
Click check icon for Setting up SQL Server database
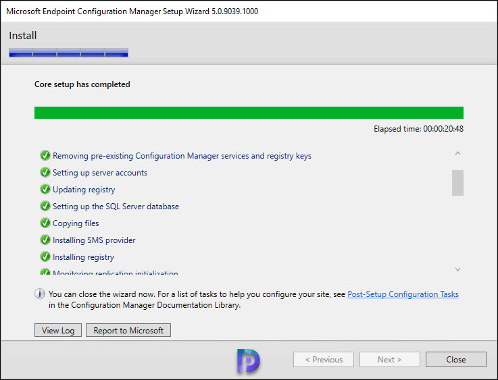(45, 206)
